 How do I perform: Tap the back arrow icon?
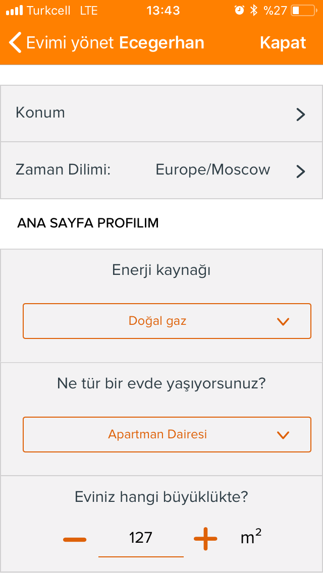click(x=15, y=43)
